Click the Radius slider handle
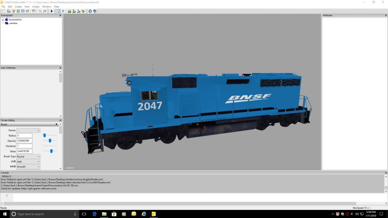Screen dimensions: 388x218 [45, 136]
